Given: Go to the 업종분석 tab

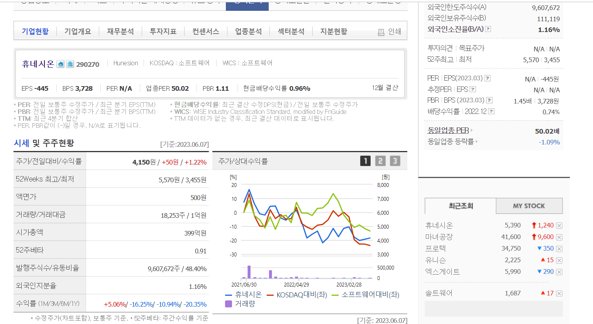Looking at the screenshot, I should [x=248, y=31].
